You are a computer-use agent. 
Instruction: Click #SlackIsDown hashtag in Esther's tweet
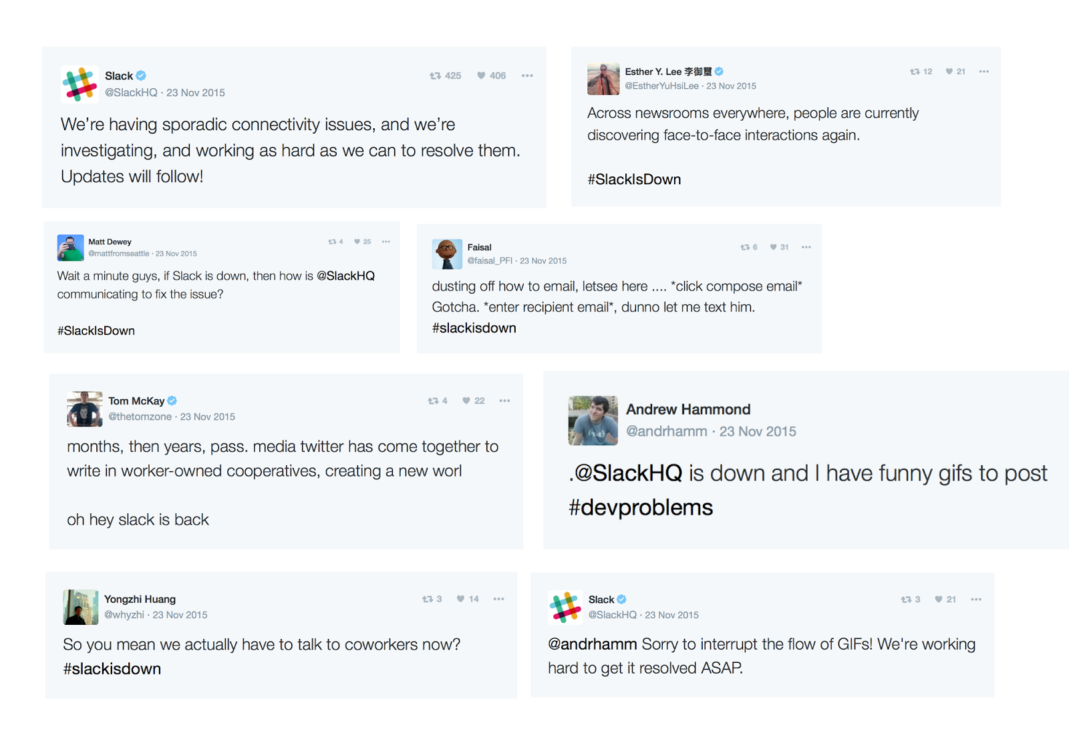(634, 180)
